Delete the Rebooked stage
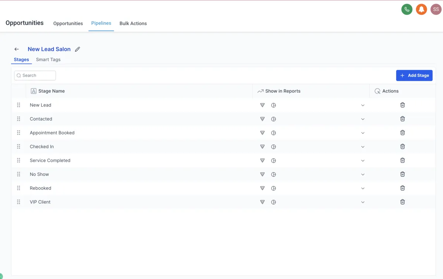Viewport: 443px width, 279px height. 402,188
